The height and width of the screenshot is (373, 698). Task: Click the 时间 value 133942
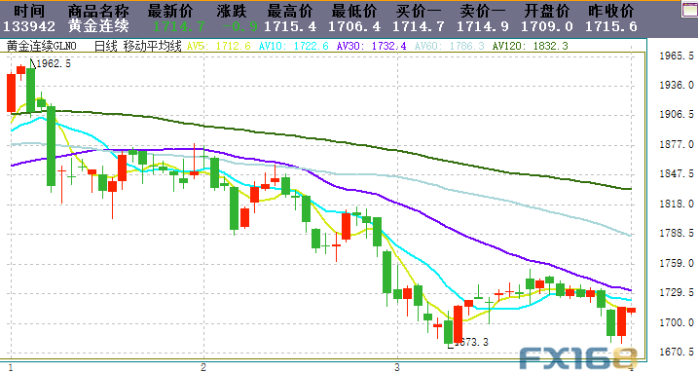(29, 26)
